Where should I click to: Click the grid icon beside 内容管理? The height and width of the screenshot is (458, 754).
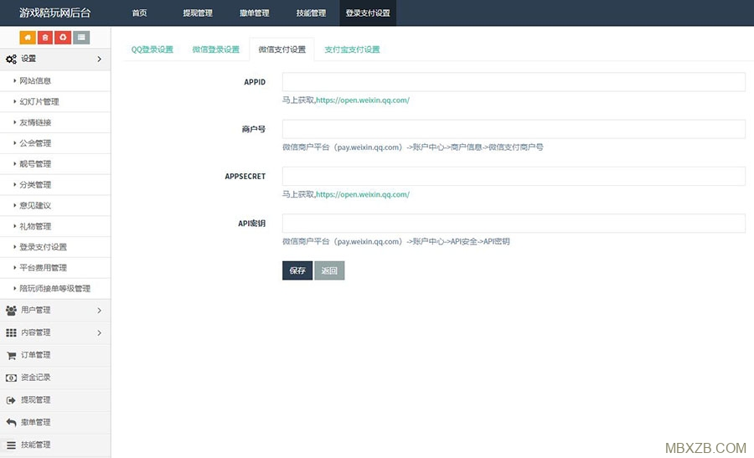click(11, 332)
